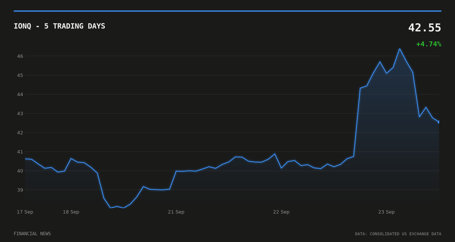
Task: Click the FINANCIAL NEWS footer text
Action: pyautogui.click(x=32, y=234)
